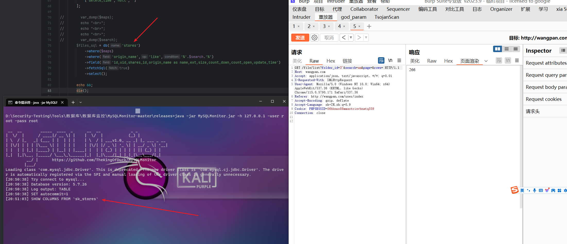Add a new Repeater tab with plus
Screen dimensions: 567x244
(x=369, y=26)
